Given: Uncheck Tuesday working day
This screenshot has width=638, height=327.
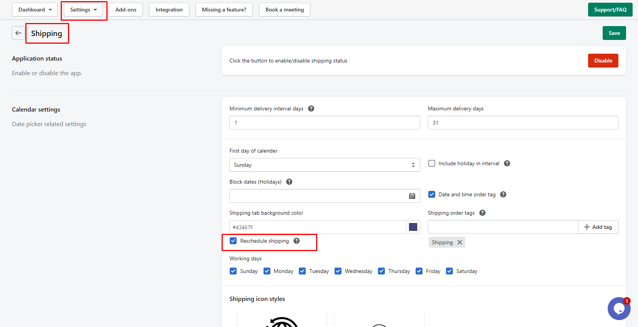Looking at the screenshot, I should pyautogui.click(x=302, y=271).
